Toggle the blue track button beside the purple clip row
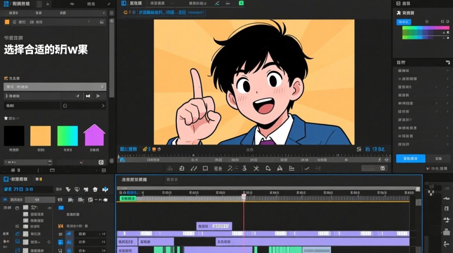This screenshot has width=453, height=253. point(69,234)
